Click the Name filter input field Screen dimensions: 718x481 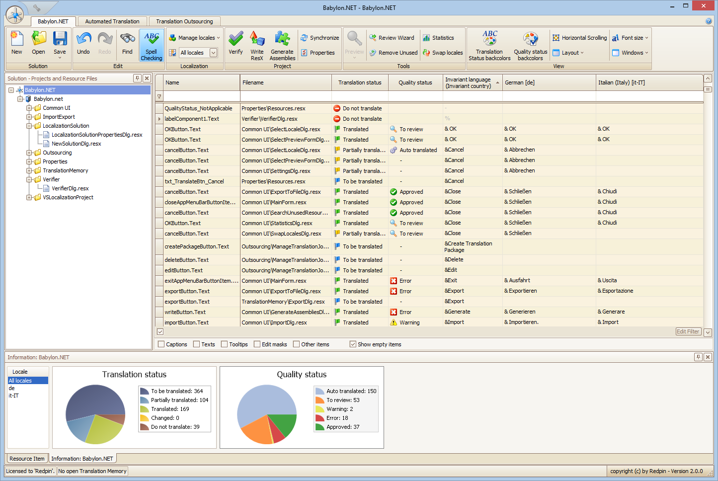point(202,96)
